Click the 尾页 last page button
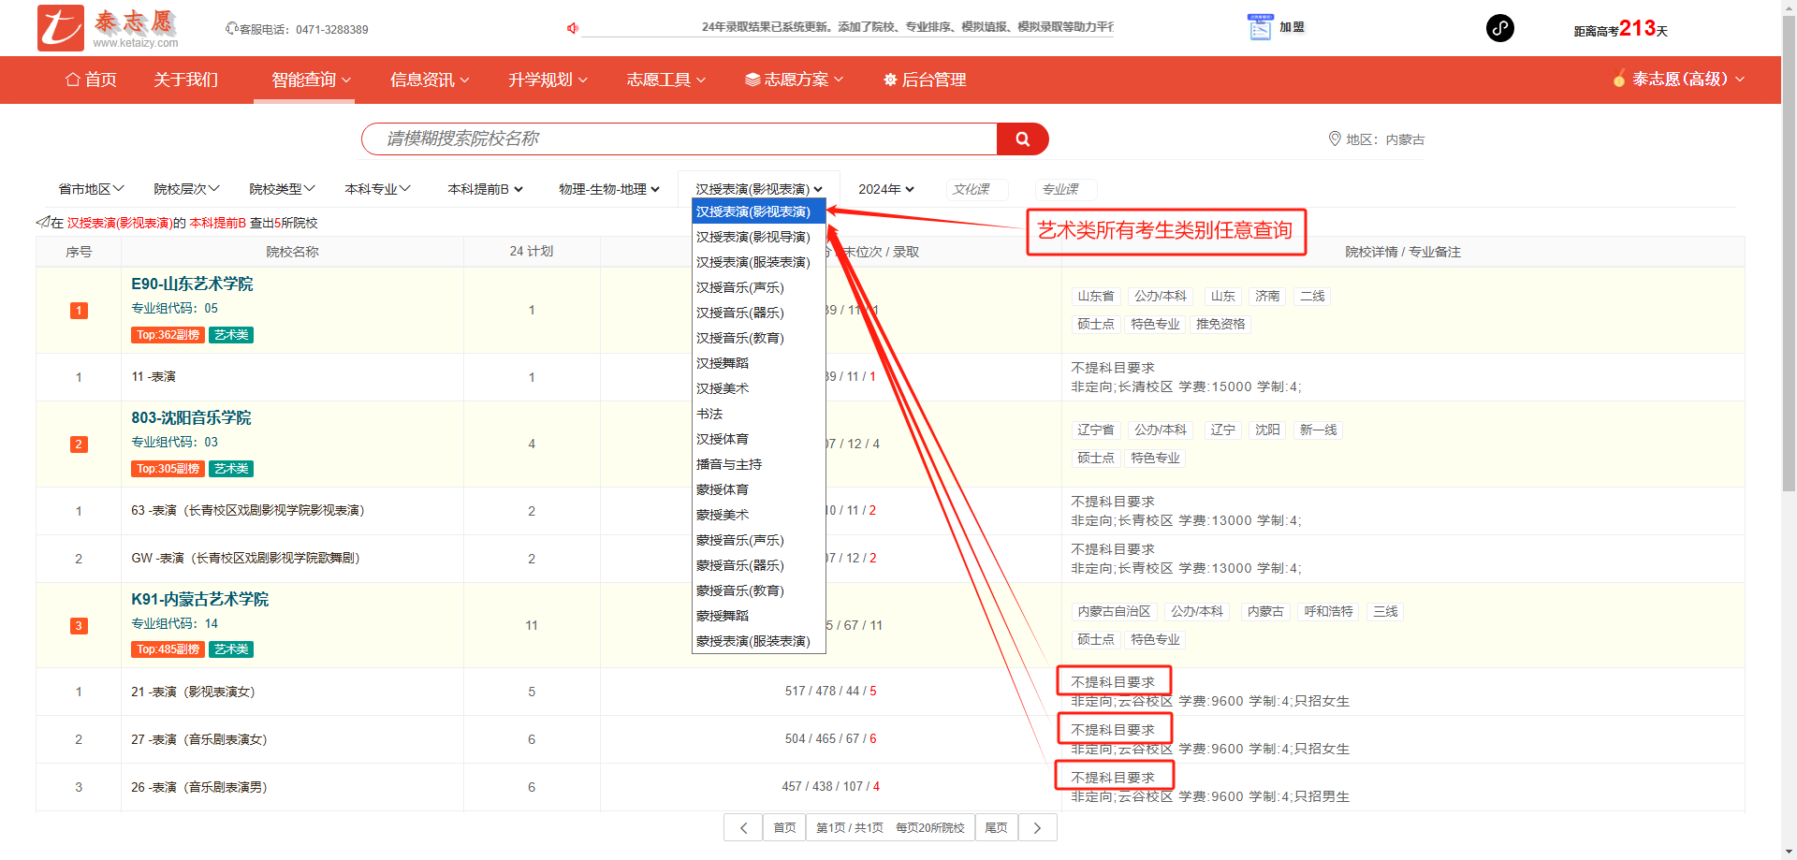This screenshot has width=1797, height=860. click(996, 828)
